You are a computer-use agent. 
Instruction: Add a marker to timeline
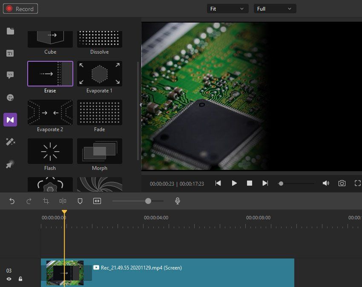tap(80, 201)
